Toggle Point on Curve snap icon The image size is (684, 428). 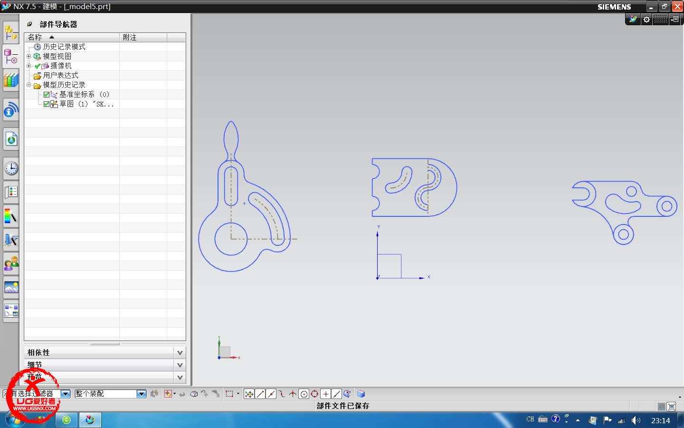[336, 394]
